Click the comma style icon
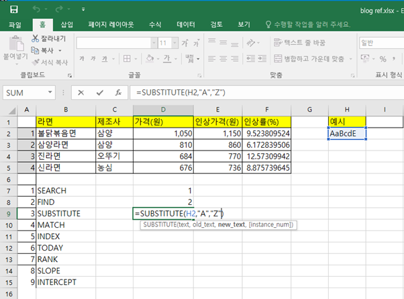 [x=394, y=59]
